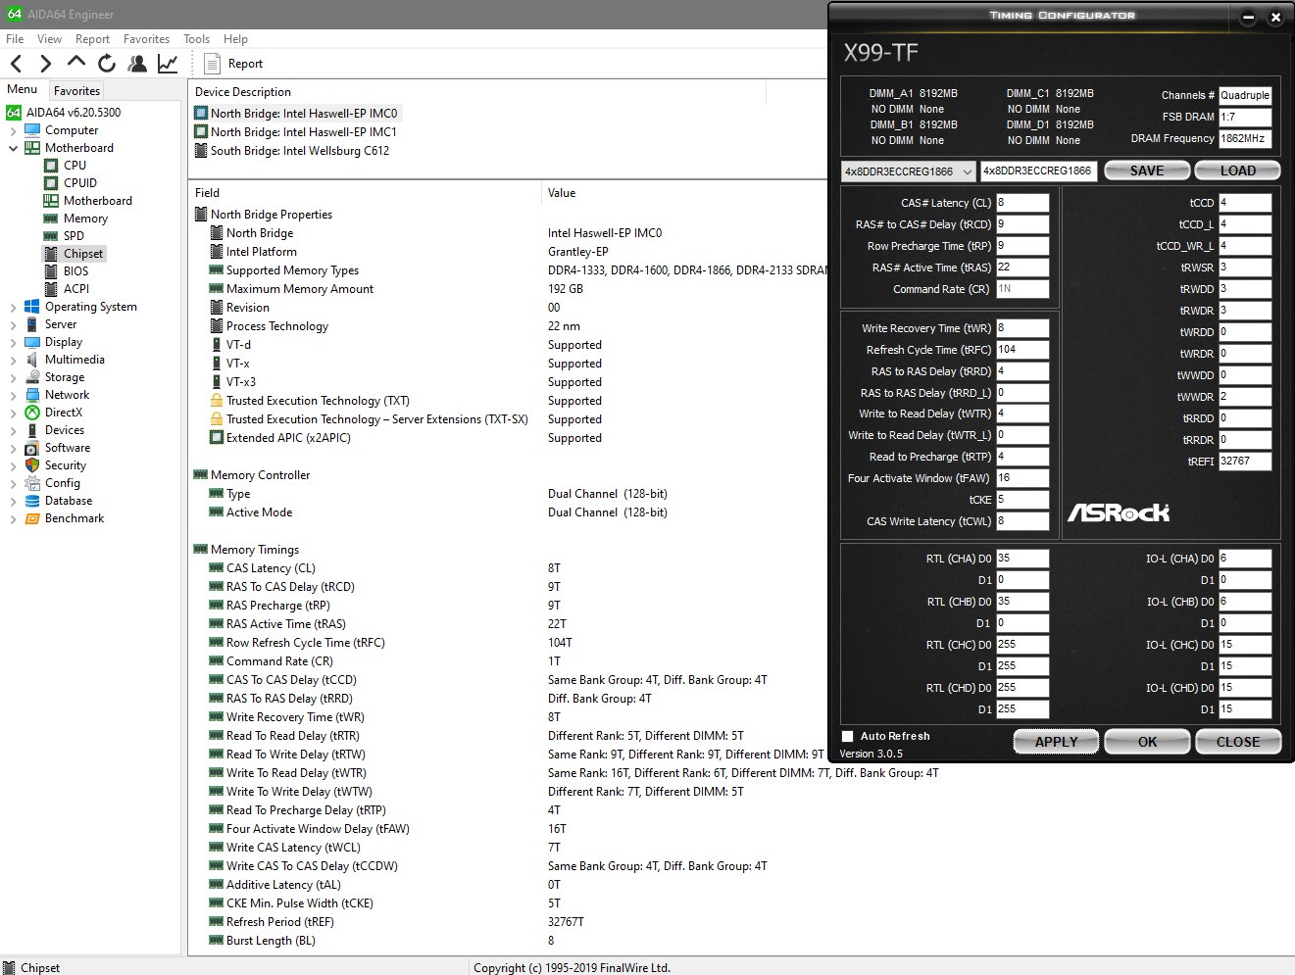
Task: Click the APPLY button
Action: coord(1056,742)
